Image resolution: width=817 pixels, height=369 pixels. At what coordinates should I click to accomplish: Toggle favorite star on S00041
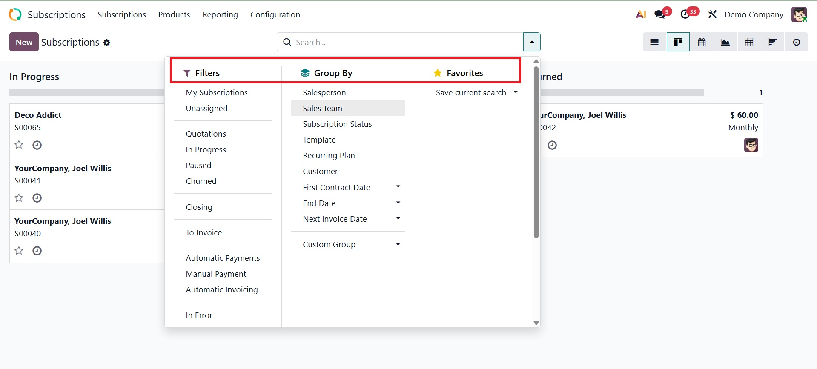[19, 197]
